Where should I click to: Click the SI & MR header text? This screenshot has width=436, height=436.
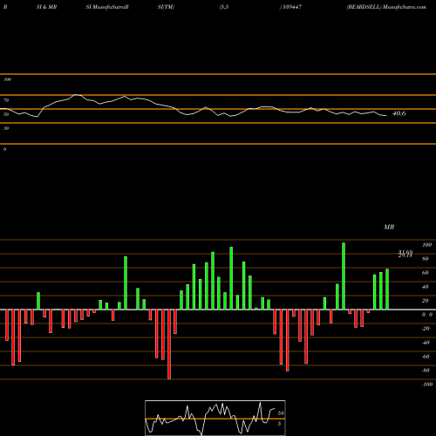point(46,7)
